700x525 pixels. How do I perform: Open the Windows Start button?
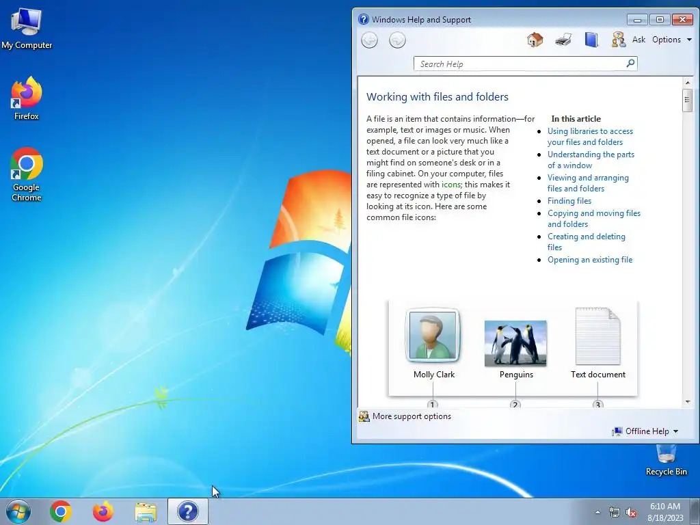click(x=18, y=511)
